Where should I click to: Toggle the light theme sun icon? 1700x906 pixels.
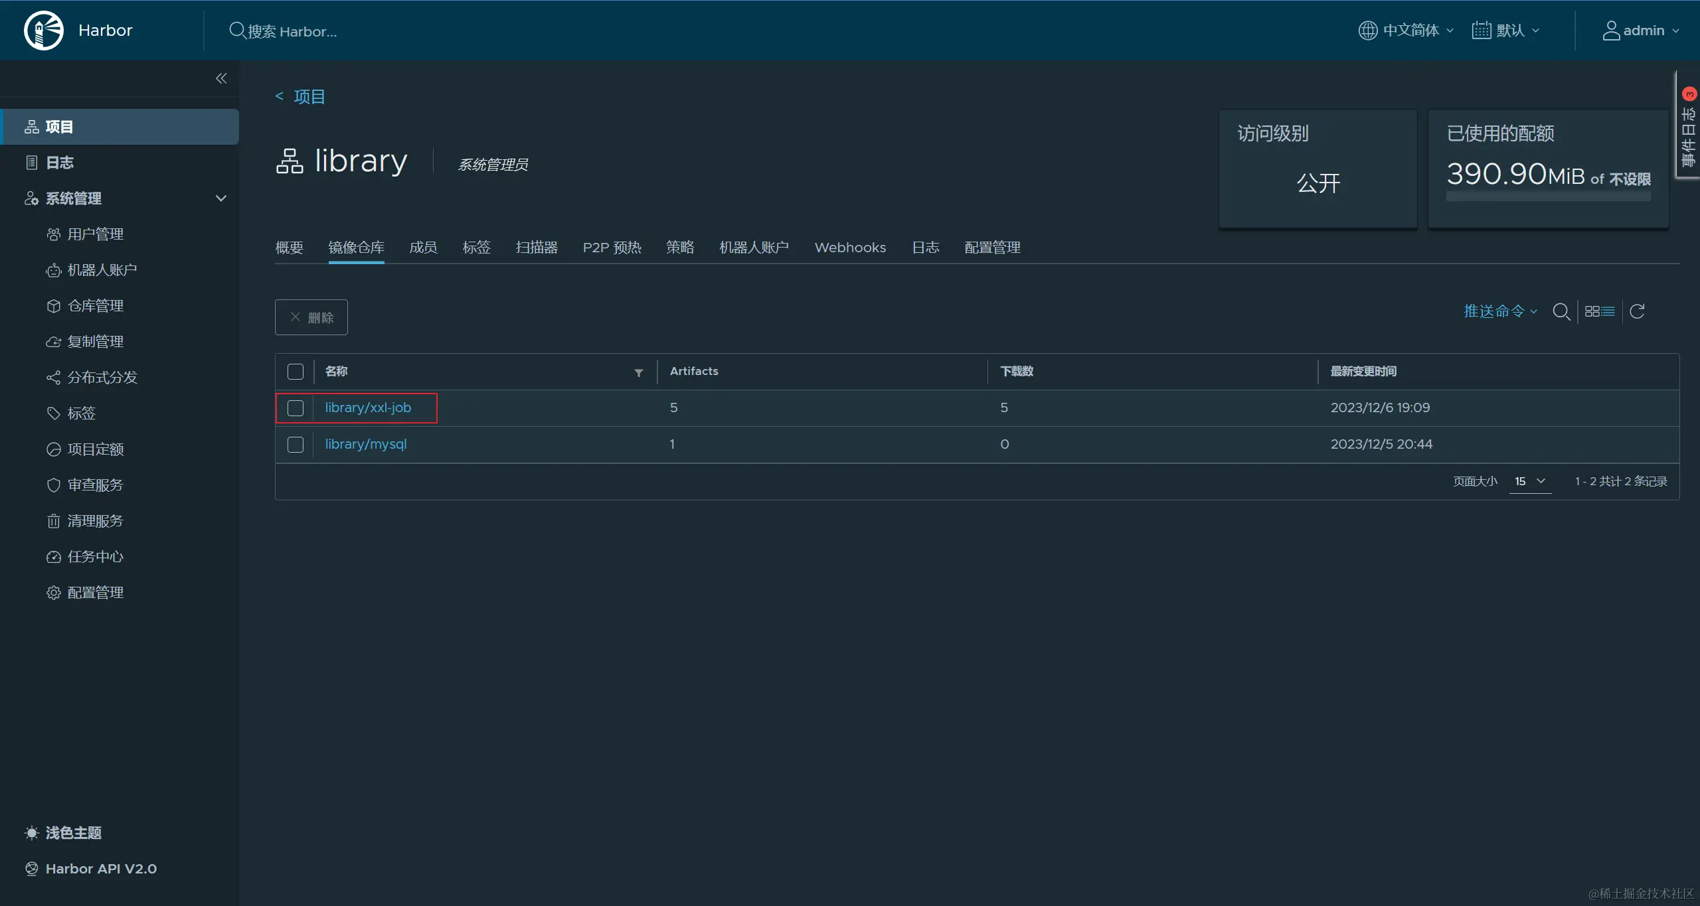[x=32, y=832]
